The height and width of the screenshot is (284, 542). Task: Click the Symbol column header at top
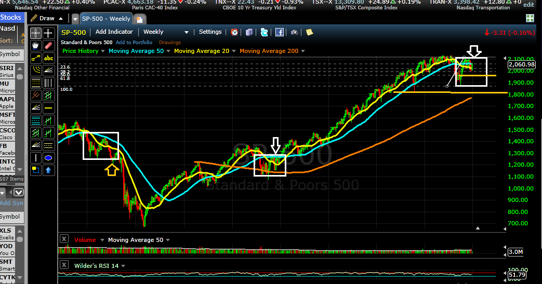pos(11,54)
